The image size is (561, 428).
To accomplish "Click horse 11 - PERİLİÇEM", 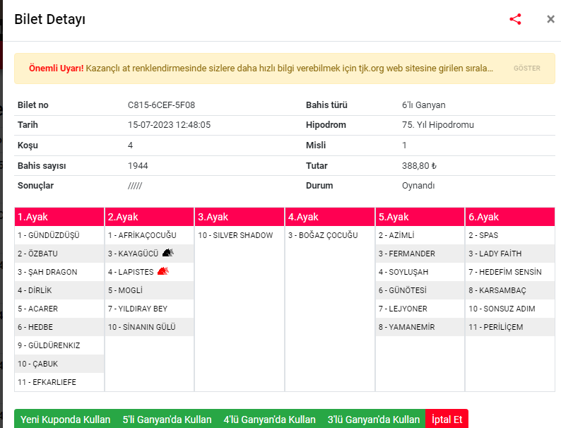I will click(496, 327).
